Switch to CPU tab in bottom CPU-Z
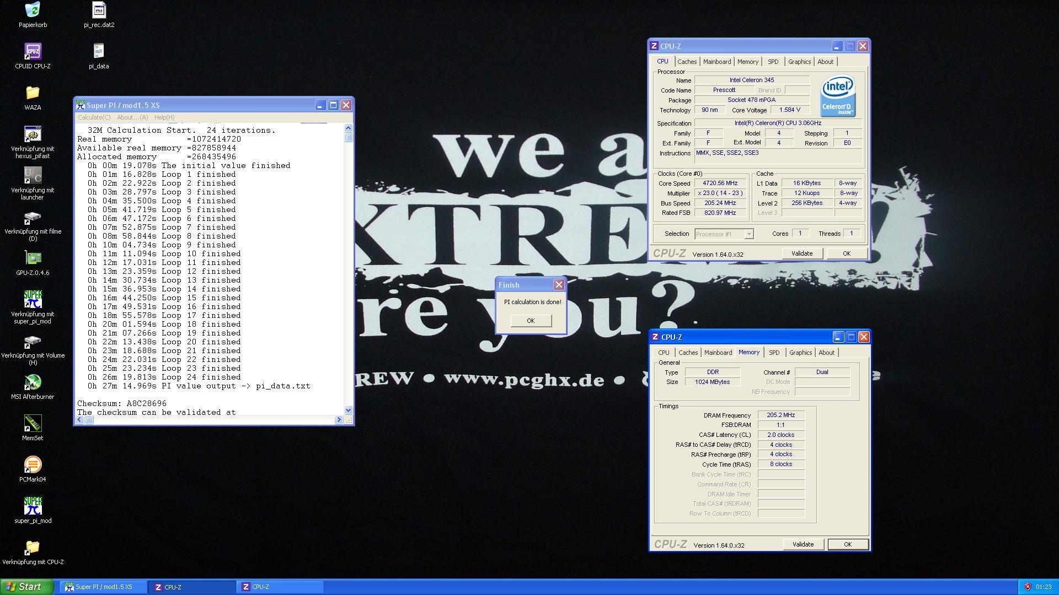This screenshot has width=1059, height=595. click(664, 353)
